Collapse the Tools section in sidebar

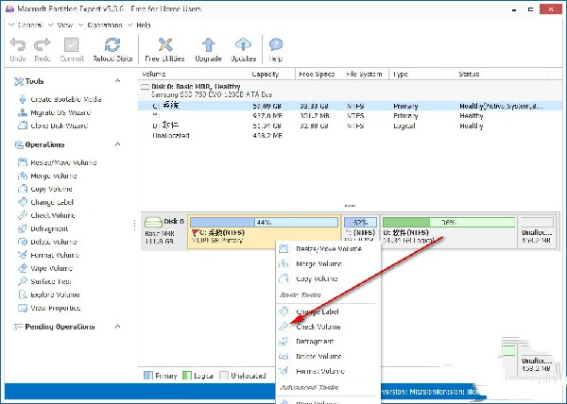click(117, 82)
